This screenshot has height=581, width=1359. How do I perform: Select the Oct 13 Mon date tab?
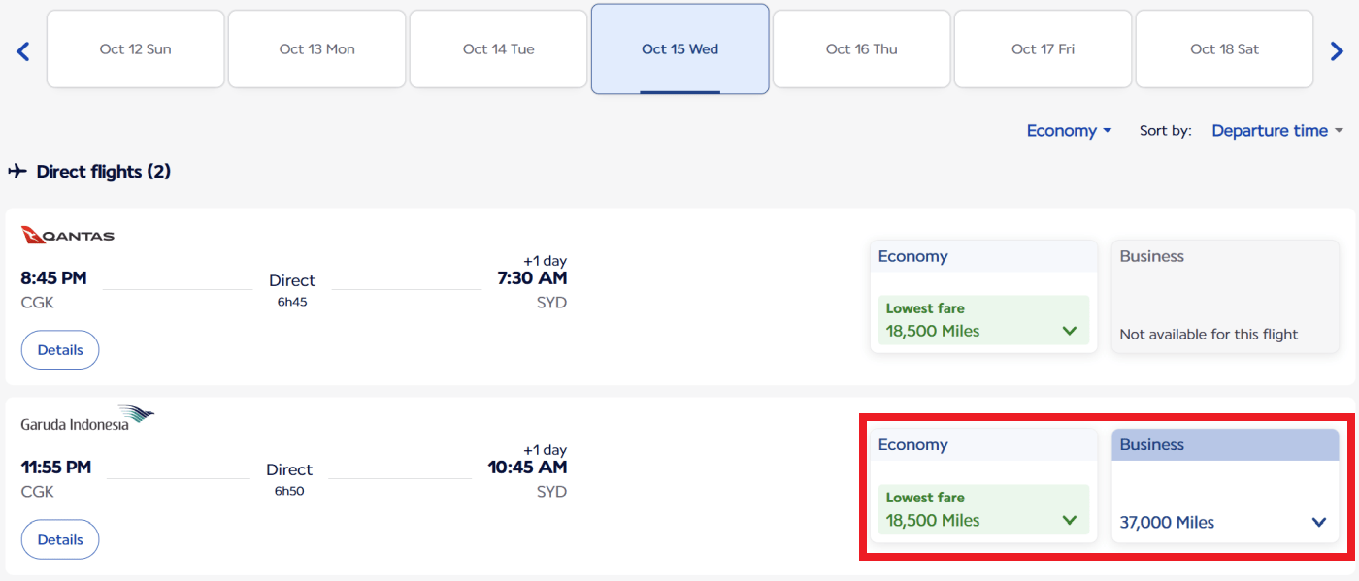pyautogui.click(x=316, y=49)
